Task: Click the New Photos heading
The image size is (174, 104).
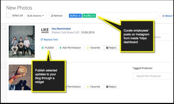Action: (19, 8)
